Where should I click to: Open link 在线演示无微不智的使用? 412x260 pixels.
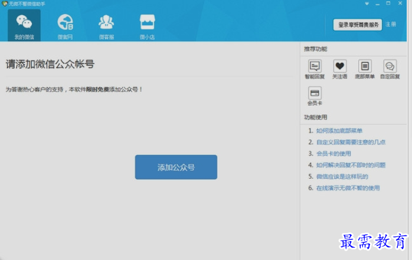point(348,188)
